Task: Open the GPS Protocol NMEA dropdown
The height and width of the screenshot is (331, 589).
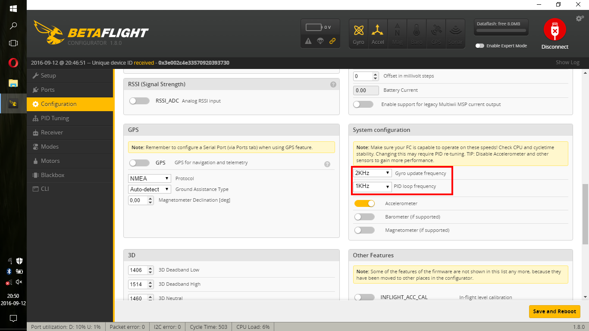Action: click(150, 178)
